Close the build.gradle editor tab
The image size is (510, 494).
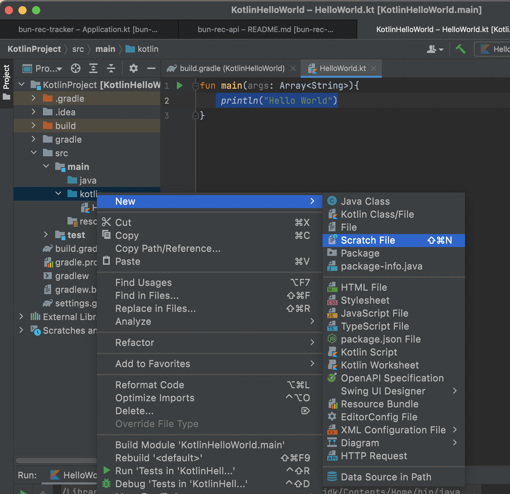pos(293,69)
